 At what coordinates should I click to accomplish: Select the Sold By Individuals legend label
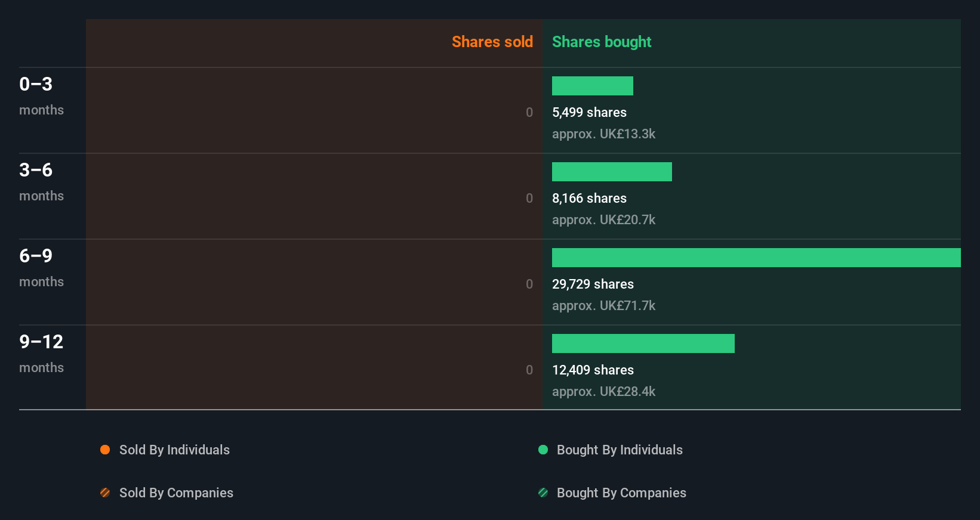[174, 450]
